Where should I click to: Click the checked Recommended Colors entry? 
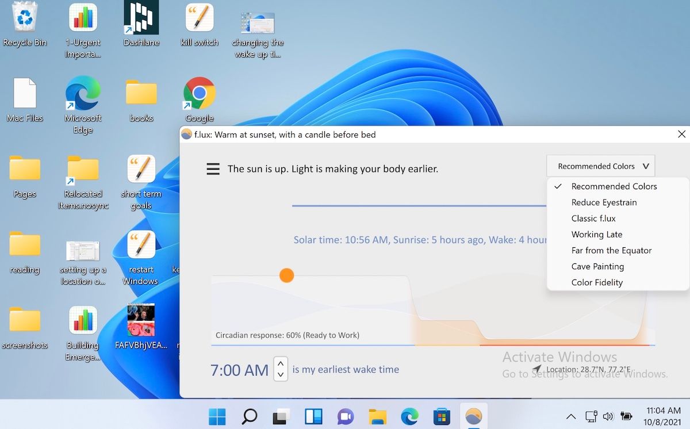coord(614,186)
